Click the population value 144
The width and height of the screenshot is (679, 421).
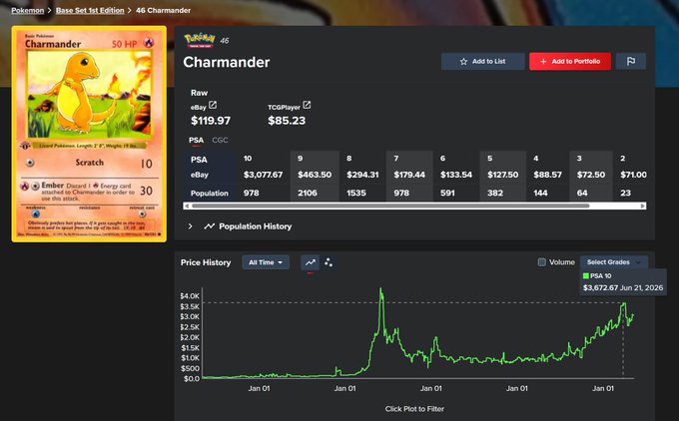click(x=540, y=193)
